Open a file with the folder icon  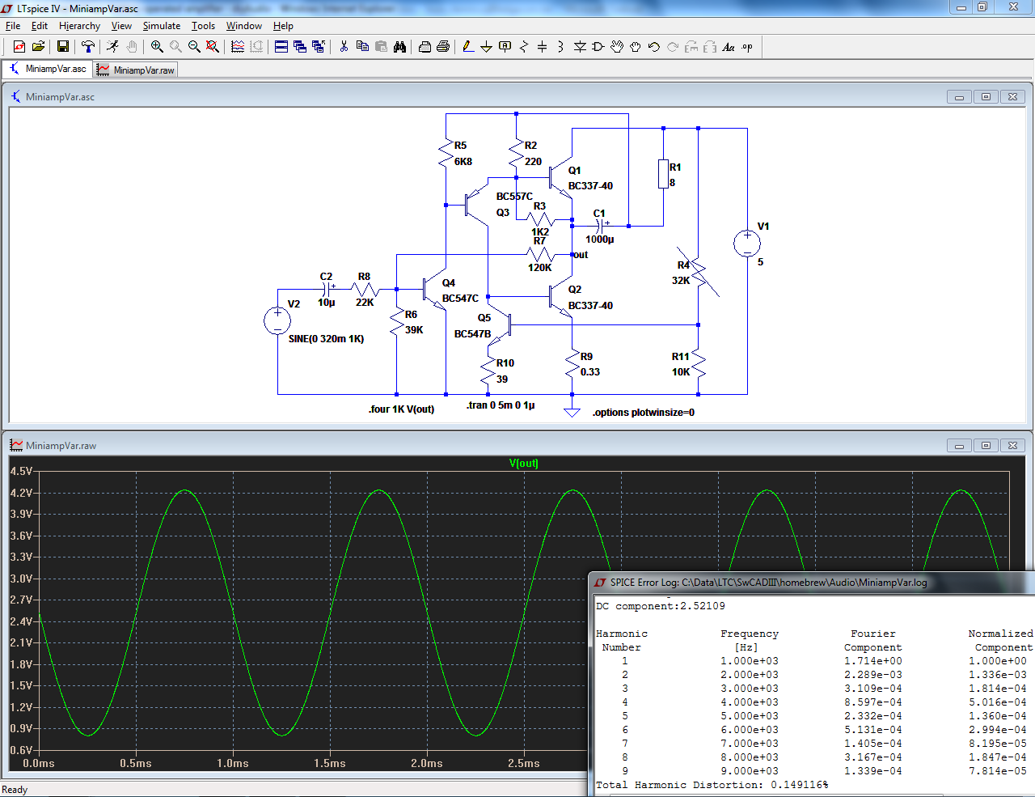pyautogui.click(x=38, y=47)
